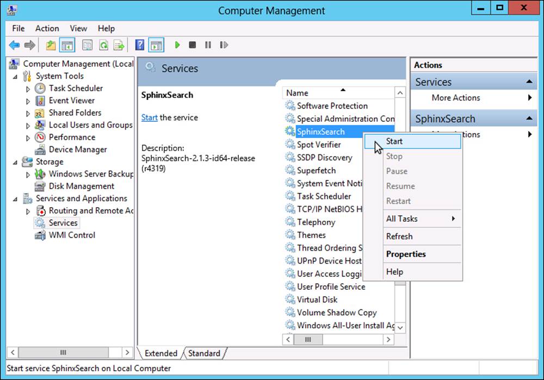Open the File menu
The image size is (544, 380).
tap(18, 28)
